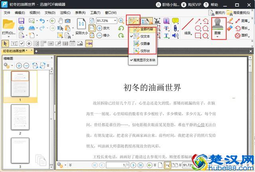Select the underline text tool
This screenshot has height=172, width=255.
point(166,36)
